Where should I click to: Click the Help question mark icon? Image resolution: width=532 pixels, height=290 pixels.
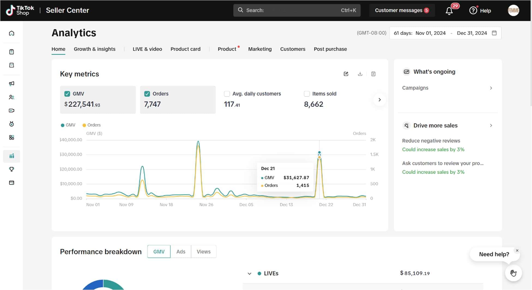[x=473, y=10]
